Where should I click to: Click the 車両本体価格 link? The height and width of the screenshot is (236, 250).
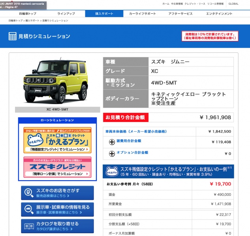(x=136, y=131)
